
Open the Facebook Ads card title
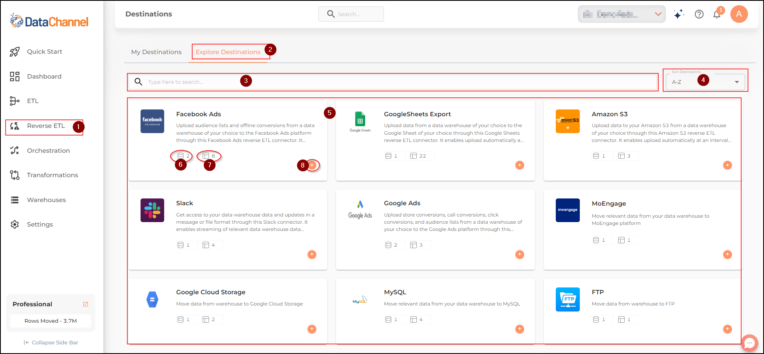coord(199,114)
